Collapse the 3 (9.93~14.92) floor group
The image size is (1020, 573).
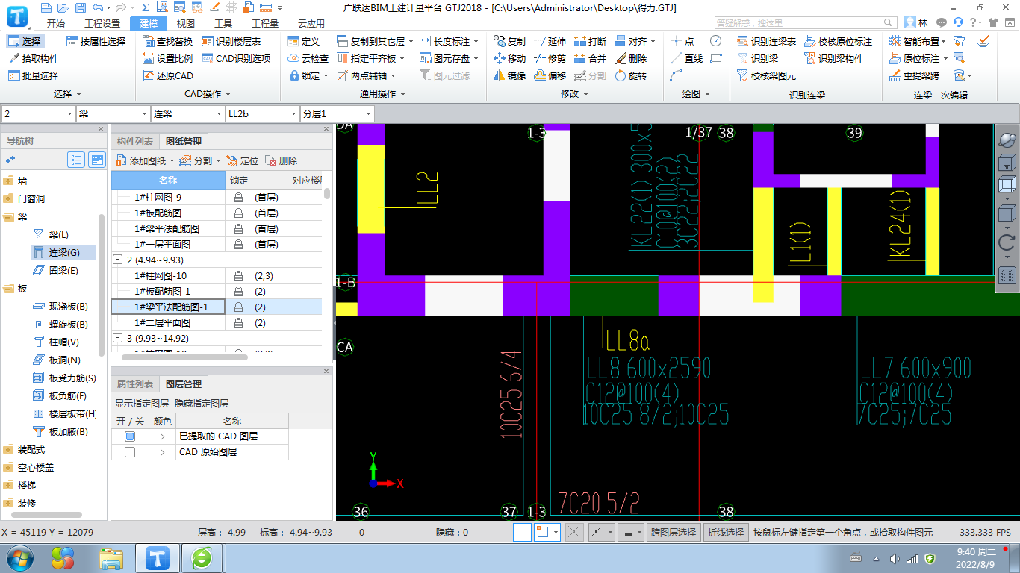click(117, 338)
